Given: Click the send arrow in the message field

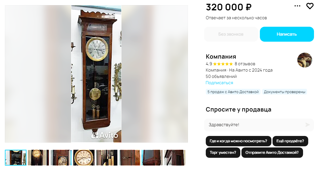Looking at the screenshot, I should pyautogui.click(x=308, y=125).
